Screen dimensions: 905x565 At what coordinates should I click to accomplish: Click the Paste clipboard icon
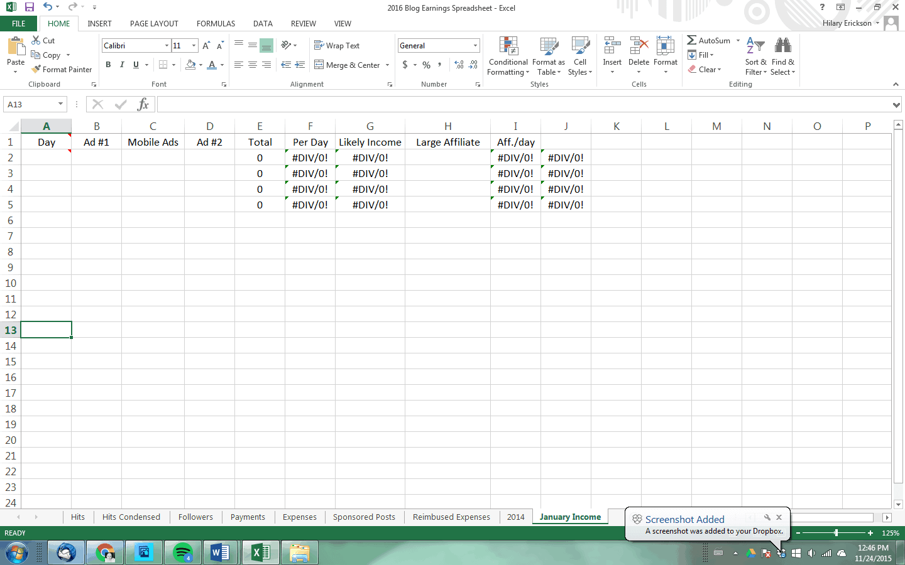[16, 46]
